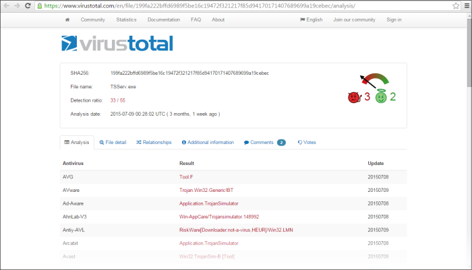472x270 pixels.
Task: Click Join our community link
Action: point(354,20)
